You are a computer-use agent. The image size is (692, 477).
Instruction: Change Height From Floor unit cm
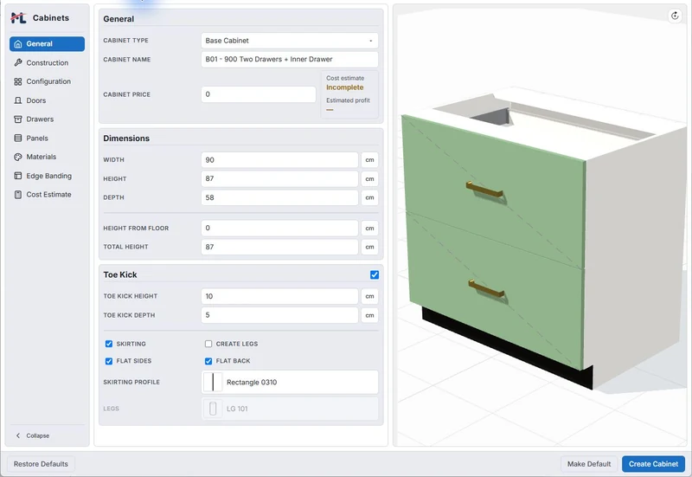(369, 229)
